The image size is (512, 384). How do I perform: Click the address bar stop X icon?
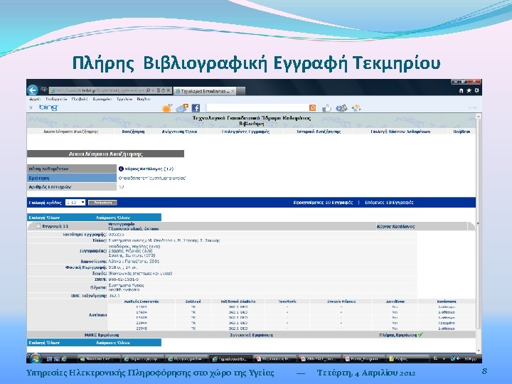tap(168, 90)
